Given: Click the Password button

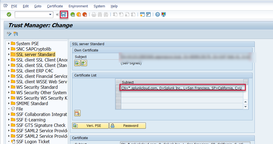Looking at the screenshot, I should coord(127,125).
